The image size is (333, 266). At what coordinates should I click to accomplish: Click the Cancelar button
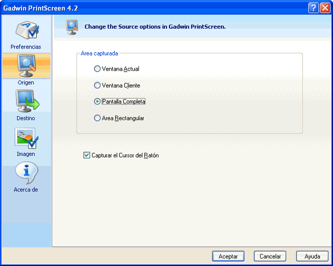point(270,256)
